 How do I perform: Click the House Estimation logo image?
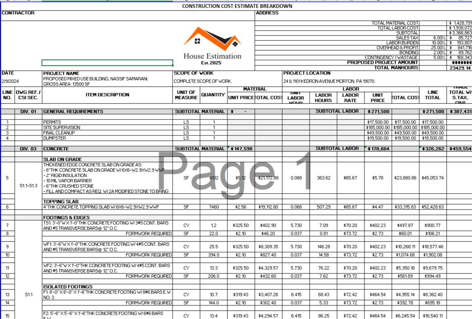[x=212, y=45]
